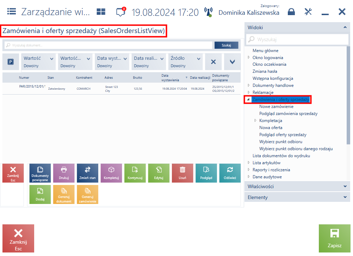Expand the Dokumenty handlowe tree node
Viewport: 353px width, 256px height.
(x=249, y=85)
